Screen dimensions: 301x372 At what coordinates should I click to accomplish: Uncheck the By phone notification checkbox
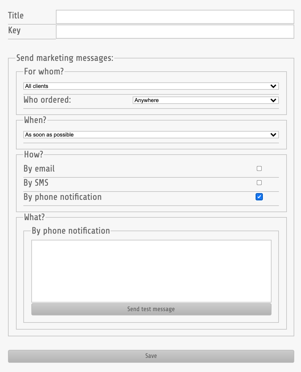tap(259, 197)
